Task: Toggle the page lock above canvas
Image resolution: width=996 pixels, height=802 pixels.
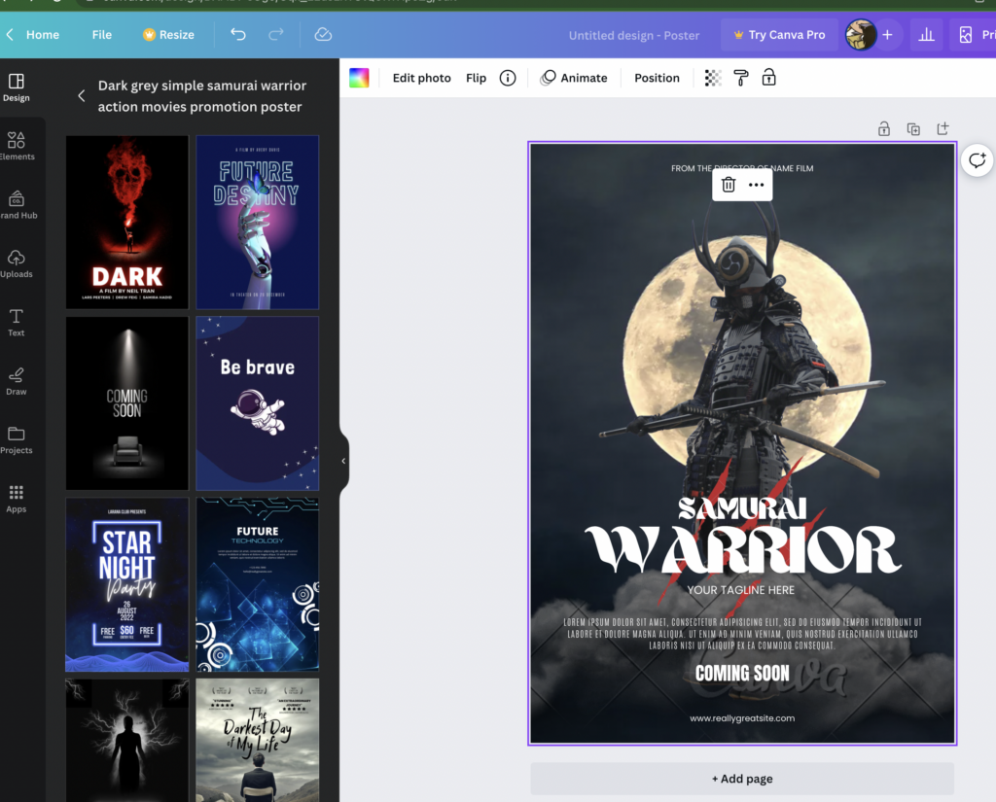Action: [x=884, y=129]
